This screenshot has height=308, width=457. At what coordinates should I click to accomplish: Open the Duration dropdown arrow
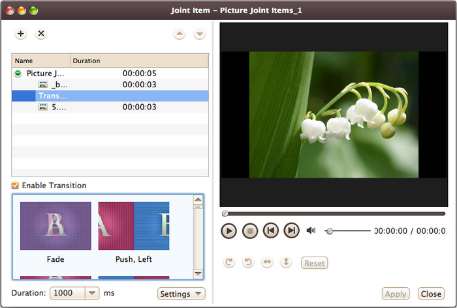point(92,294)
